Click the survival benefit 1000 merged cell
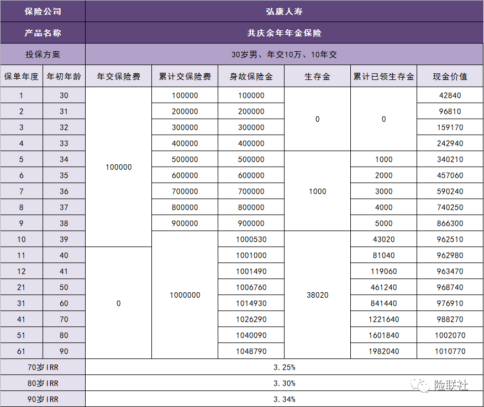Image resolution: width=484 pixels, height=407 pixels. click(x=317, y=191)
